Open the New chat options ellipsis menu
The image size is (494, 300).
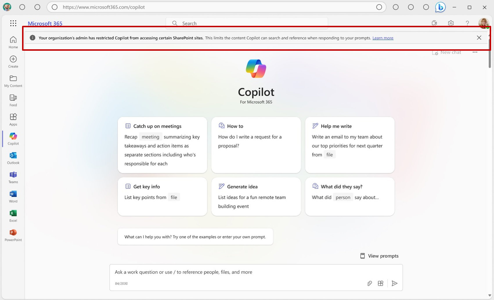pyautogui.click(x=475, y=52)
